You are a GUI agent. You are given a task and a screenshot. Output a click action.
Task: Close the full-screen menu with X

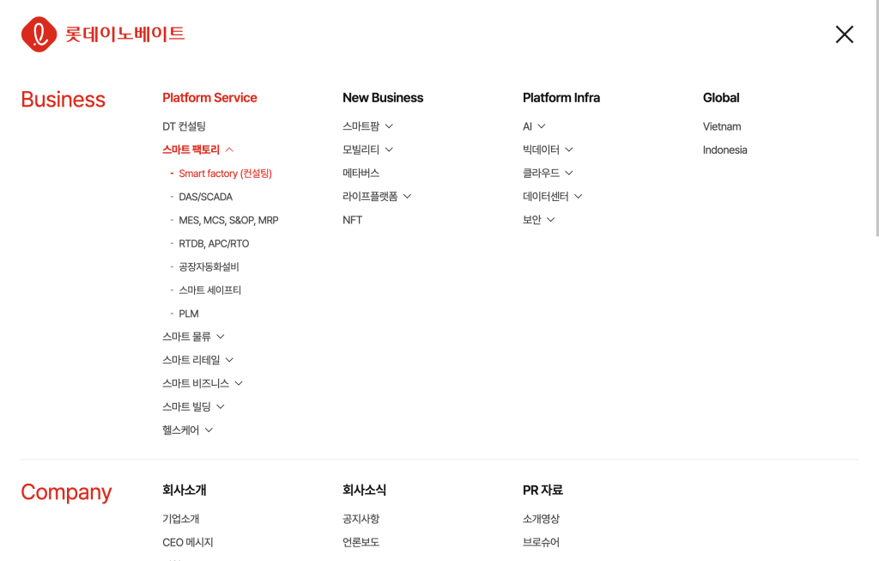pyautogui.click(x=844, y=34)
